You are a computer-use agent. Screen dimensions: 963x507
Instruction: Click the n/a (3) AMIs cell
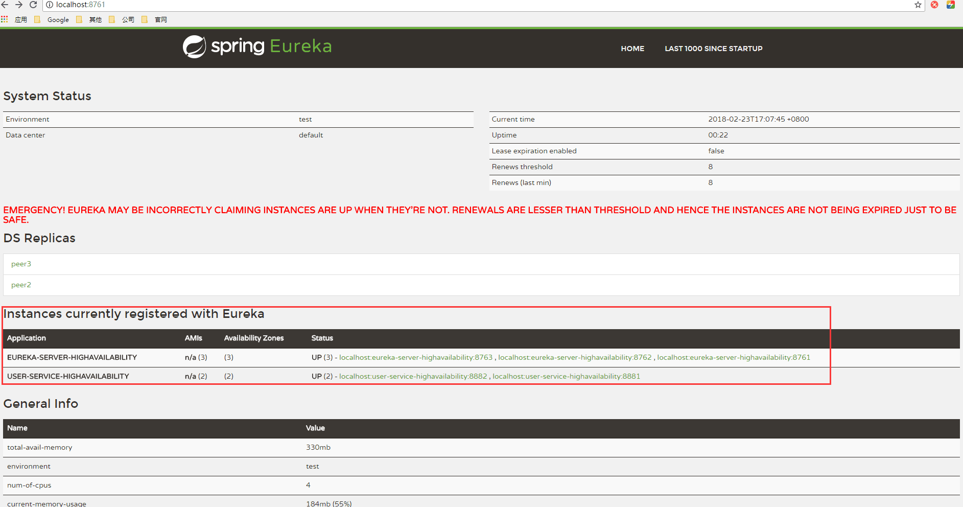[x=196, y=357]
